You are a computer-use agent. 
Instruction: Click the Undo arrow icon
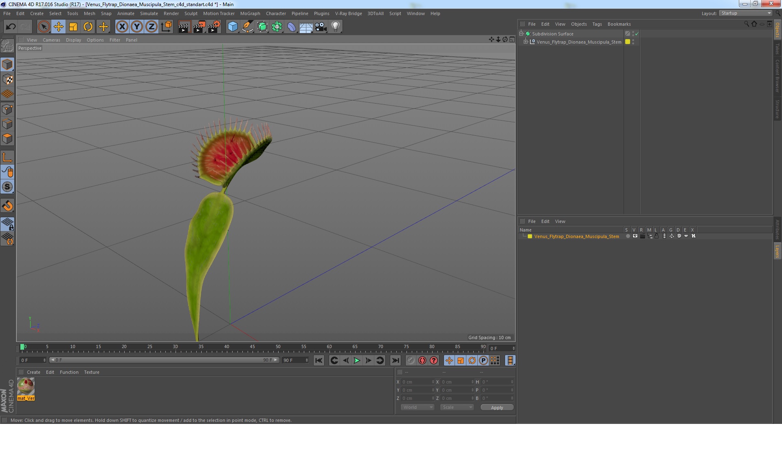point(11,27)
